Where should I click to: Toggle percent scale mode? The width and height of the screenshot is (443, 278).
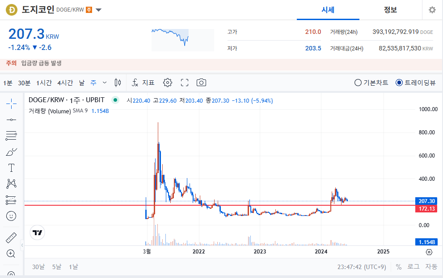click(x=399, y=267)
